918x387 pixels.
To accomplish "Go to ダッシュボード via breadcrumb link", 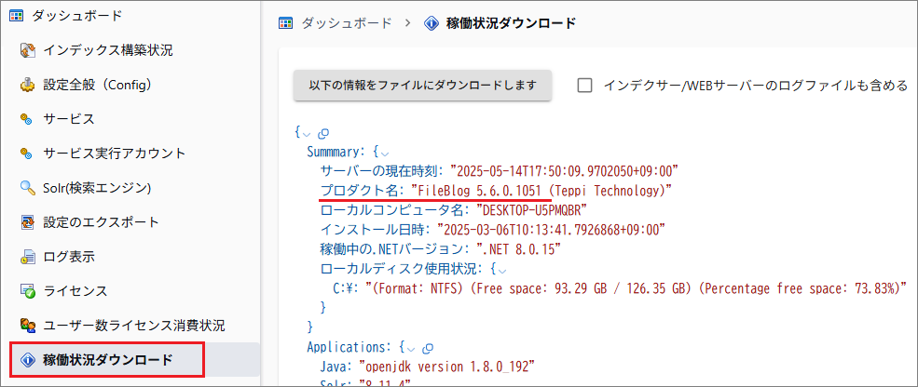I will 347,22.
